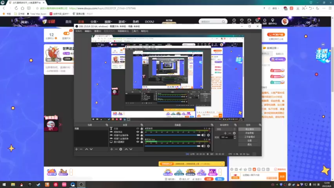Toggle visibility of the third source row
The width and height of the screenshot is (334, 188).
click(138, 135)
